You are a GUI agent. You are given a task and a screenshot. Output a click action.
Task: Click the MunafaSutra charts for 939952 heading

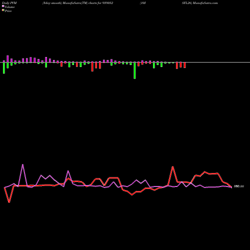pyautogui.click(x=77, y=3)
